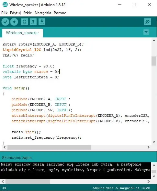Open the Plik menu

coord(5,13)
